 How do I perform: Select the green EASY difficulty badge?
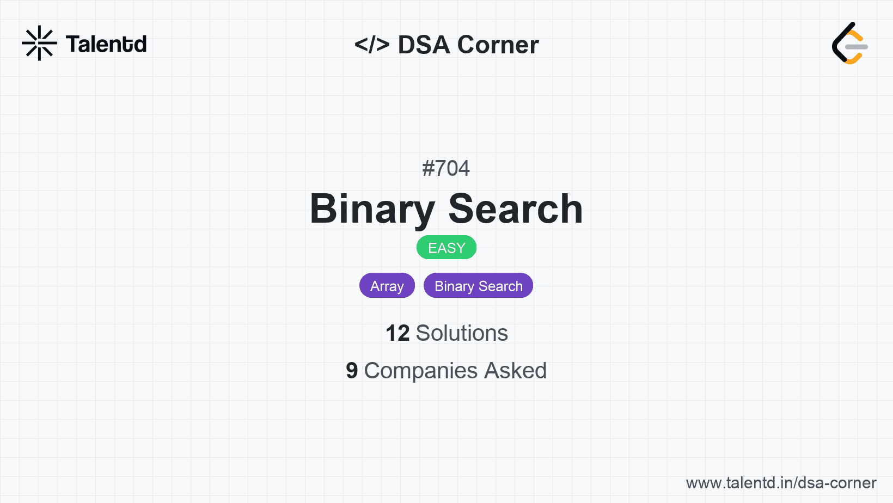[447, 248]
